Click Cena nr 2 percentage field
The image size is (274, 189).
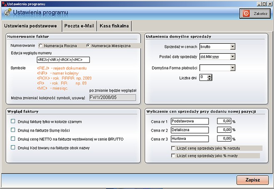224,130
